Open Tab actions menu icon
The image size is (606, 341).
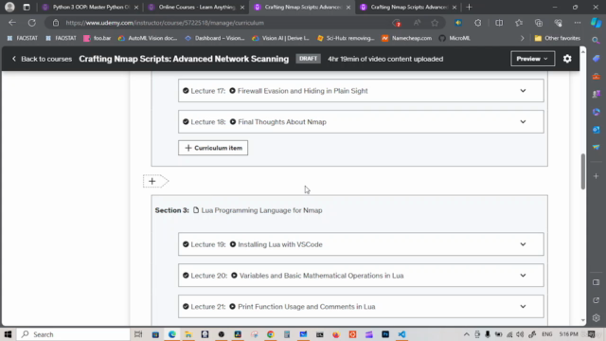coord(27,7)
